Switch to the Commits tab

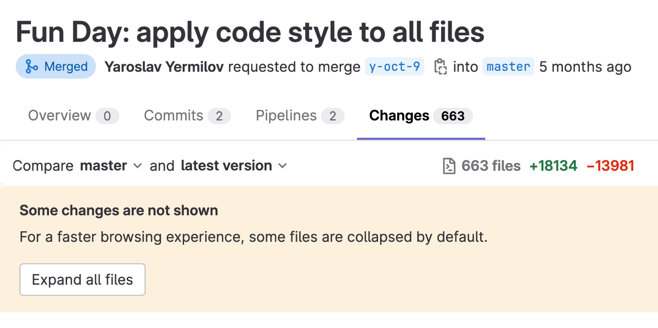187,116
